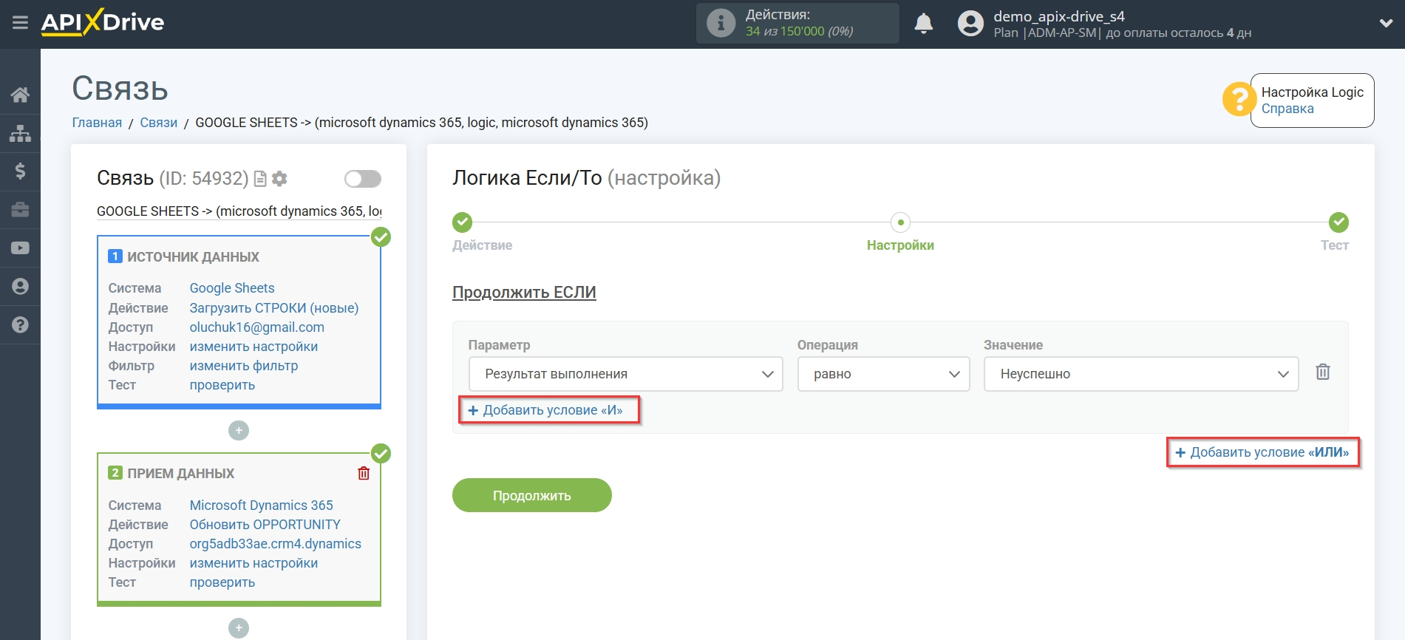Open Microsoft Dynamics 365 system link

pyautogui.click(x=262, y=505)
